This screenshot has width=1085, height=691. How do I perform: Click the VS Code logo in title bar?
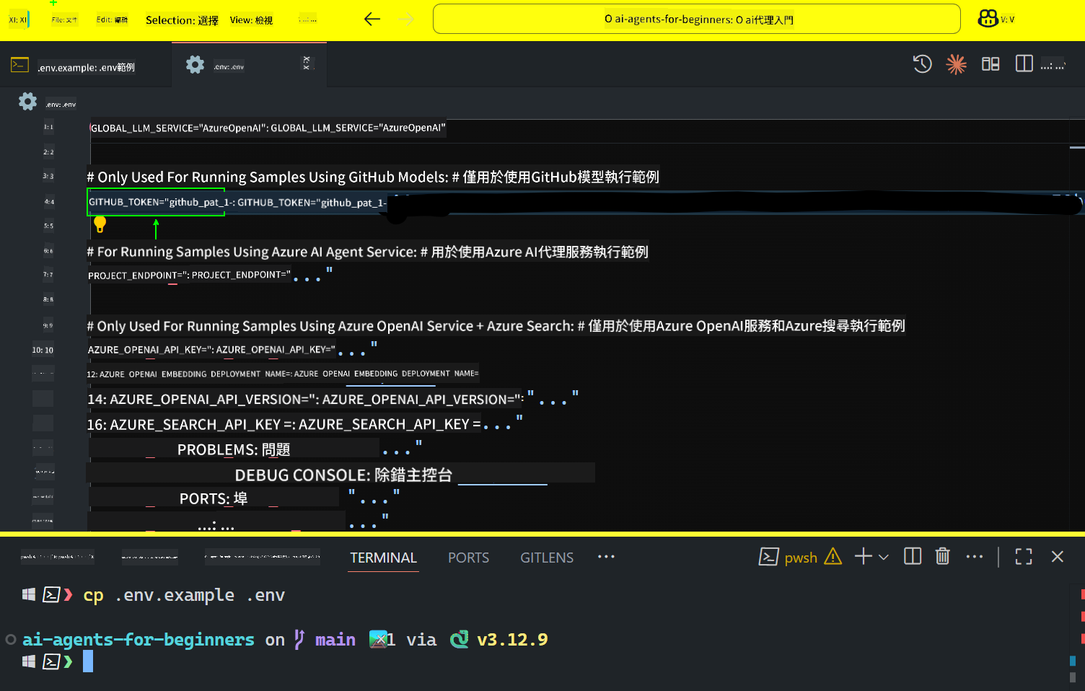click(x=19, y=20)
